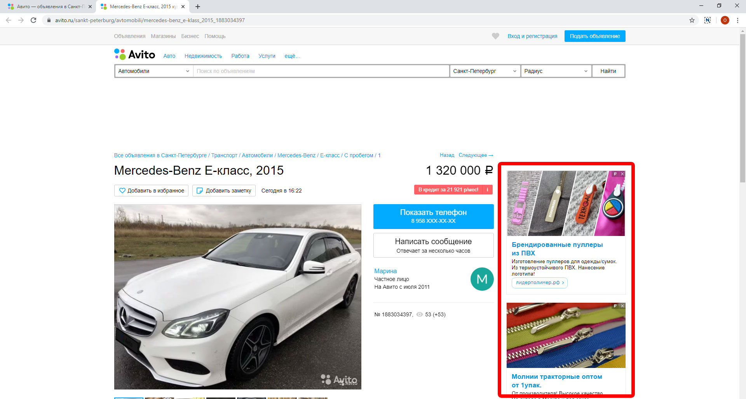The height and width of the screenshot is (399, 746).
Task: Open Chrome three-dot menu
Action: pyautogui.click(x=737, y=20)
